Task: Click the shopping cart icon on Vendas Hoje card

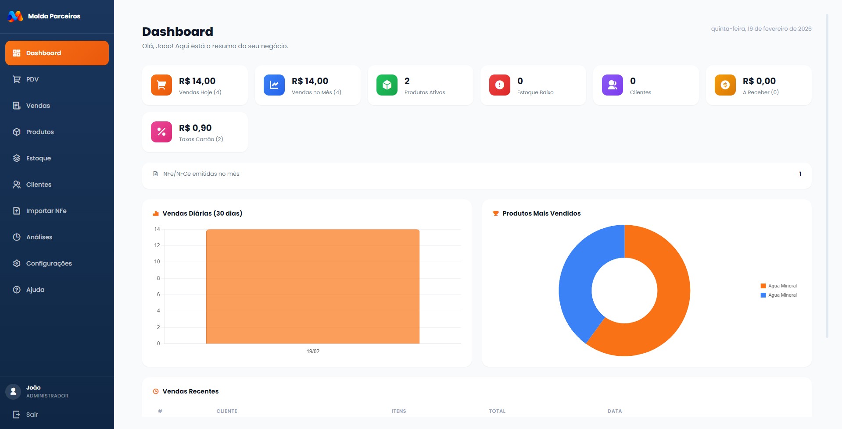Action: [x=161, y=85]
